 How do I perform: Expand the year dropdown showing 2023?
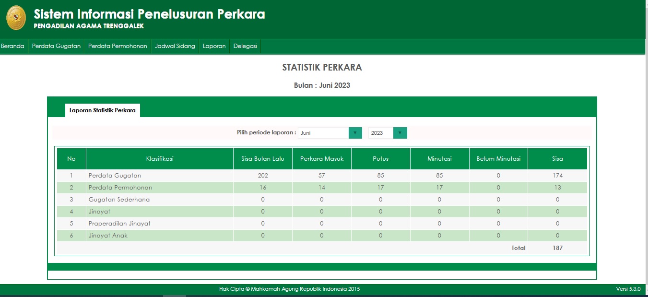pos(381,133)
